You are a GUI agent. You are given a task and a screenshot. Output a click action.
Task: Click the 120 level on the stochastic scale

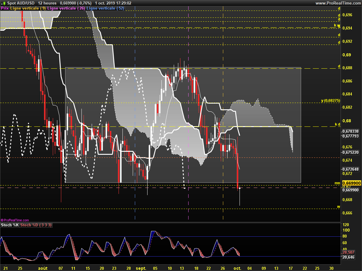346,225
